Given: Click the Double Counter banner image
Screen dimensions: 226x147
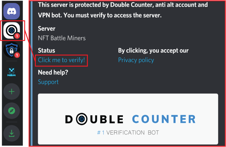Looking at the screenshot, I should click(128, 119).
